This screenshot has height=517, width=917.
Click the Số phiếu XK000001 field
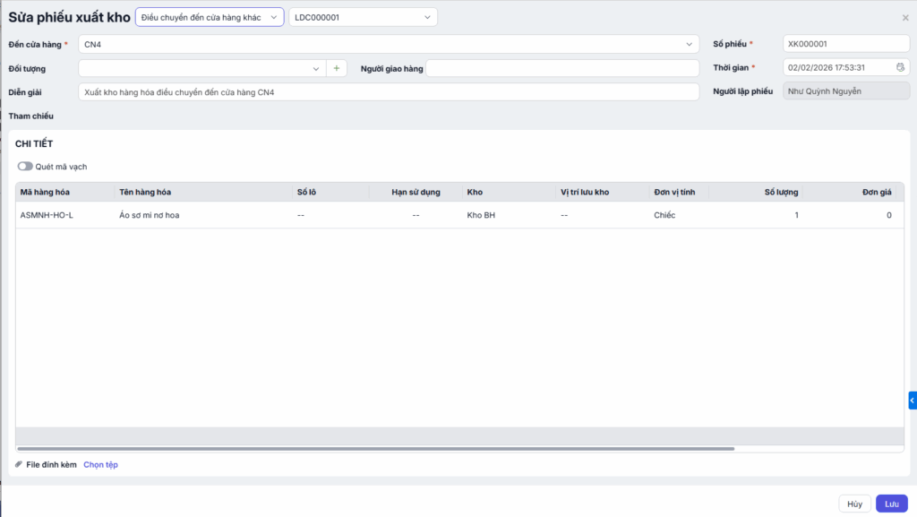(845, 44)
